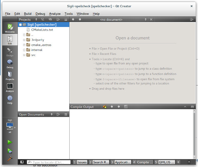Open the <no document> selector dropdown
This screenshot has height=167, width=198.
(146, 19)
